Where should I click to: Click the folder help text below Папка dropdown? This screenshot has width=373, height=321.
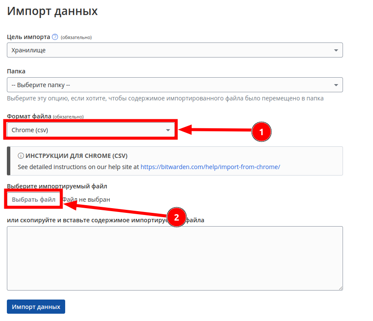click(165, 98)
